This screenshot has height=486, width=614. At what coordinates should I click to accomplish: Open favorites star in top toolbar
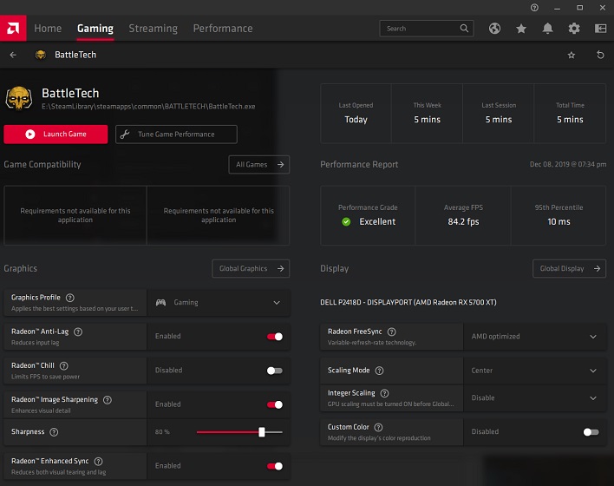coord(521,29)
